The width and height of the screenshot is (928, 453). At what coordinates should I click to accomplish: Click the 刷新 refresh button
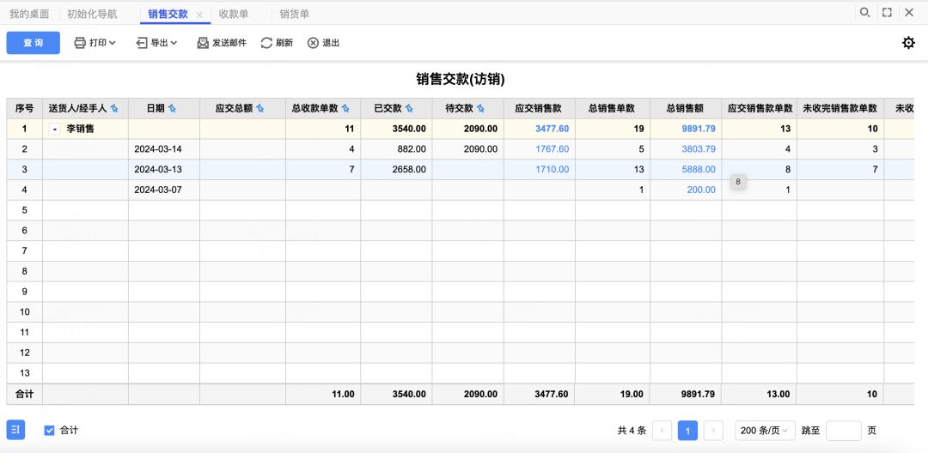pos(277,43)
